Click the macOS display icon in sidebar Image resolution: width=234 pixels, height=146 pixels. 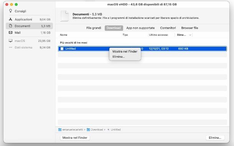click(x=10, y=41)
